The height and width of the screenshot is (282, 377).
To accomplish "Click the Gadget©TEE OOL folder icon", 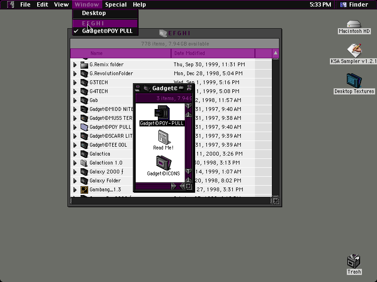I will click(84, 145).
